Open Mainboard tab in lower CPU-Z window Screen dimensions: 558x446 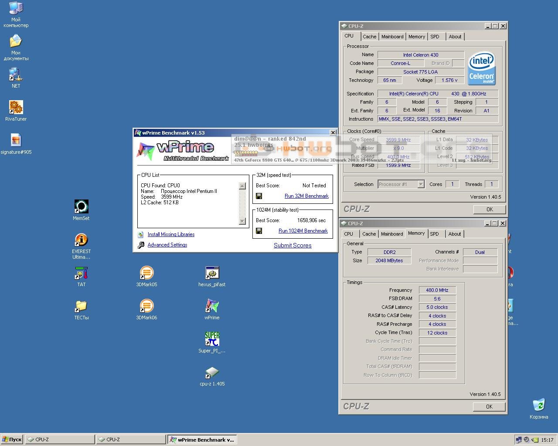[392, 234]
